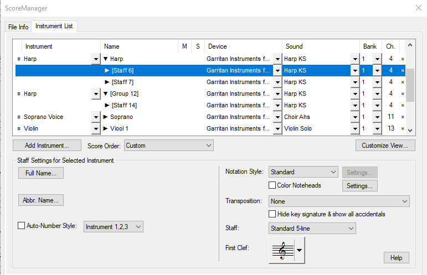The image size is (427, 275).
Task: Remove Soprano Voice using its x icon
Action: click(x=403, y=117)
